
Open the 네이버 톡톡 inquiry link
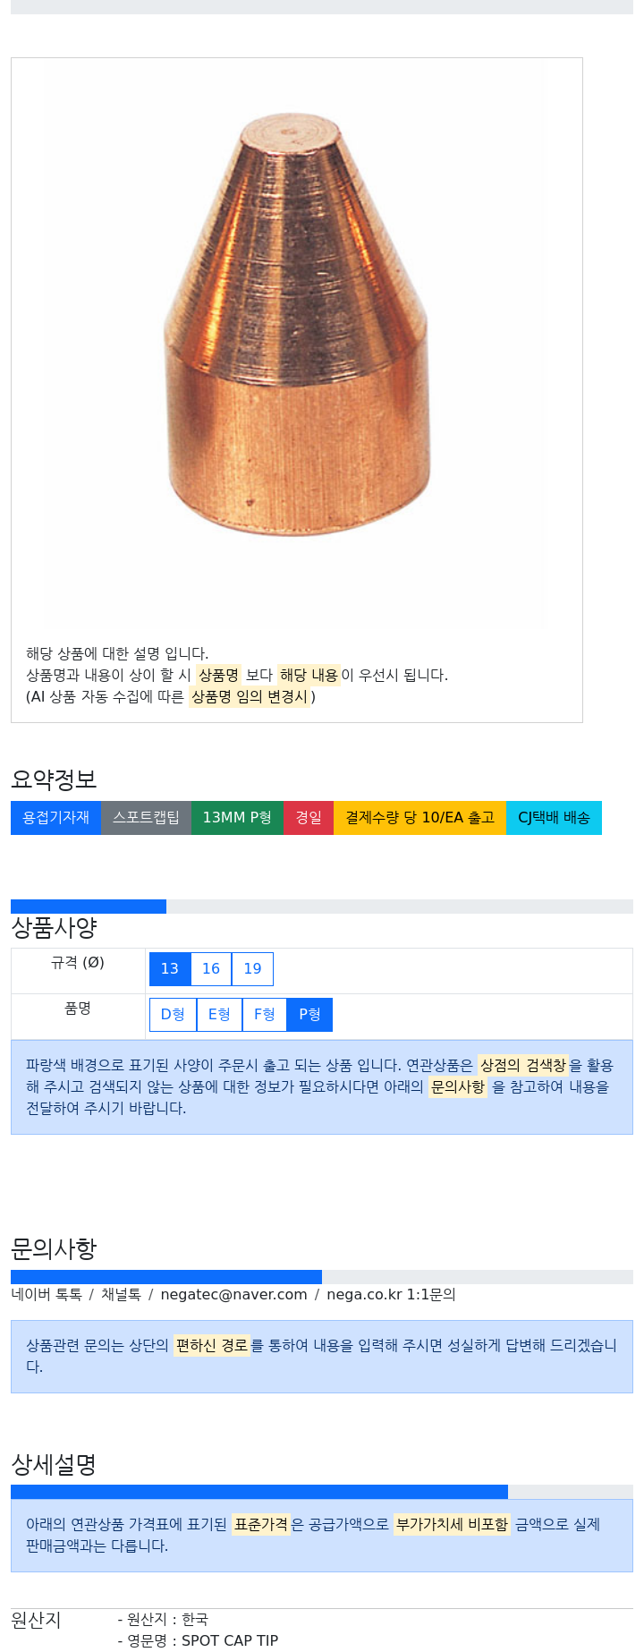coord(47,1295)
